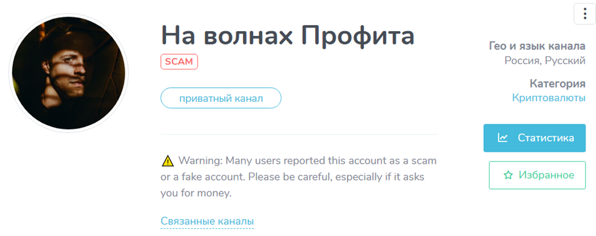Click the horizontal divider below the pill
The width and height of the screenshot is (596, 236).
point(299,134)
